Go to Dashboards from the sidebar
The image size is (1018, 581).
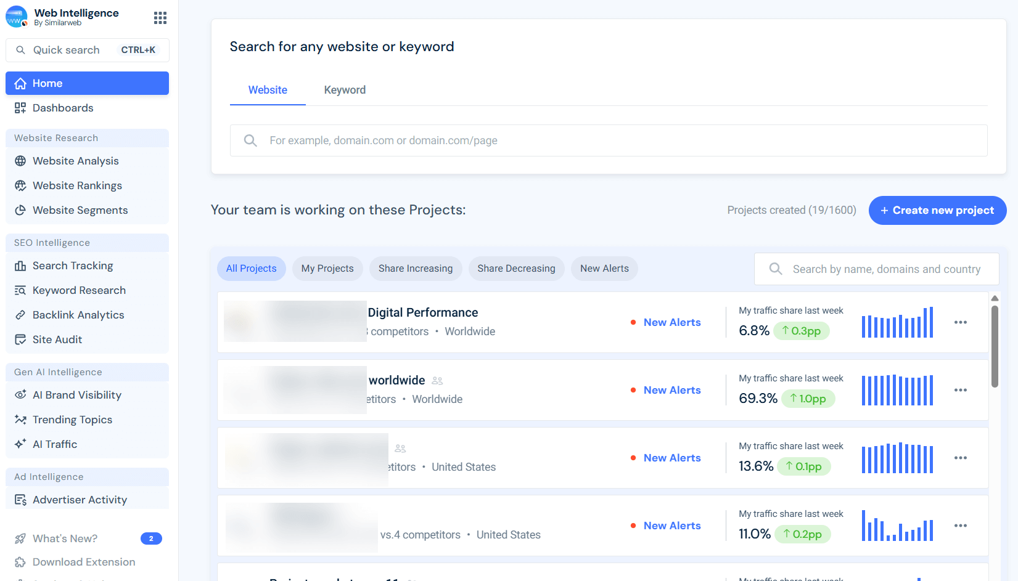tap(62, 107)
